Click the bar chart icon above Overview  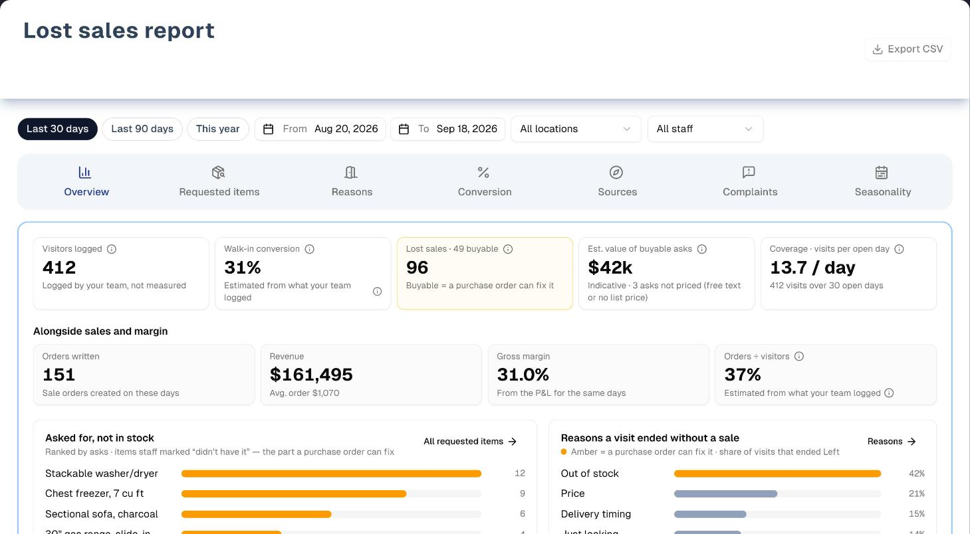click(85, 173)
